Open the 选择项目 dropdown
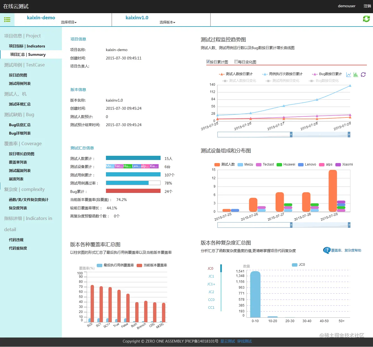 tap(69, 22)
